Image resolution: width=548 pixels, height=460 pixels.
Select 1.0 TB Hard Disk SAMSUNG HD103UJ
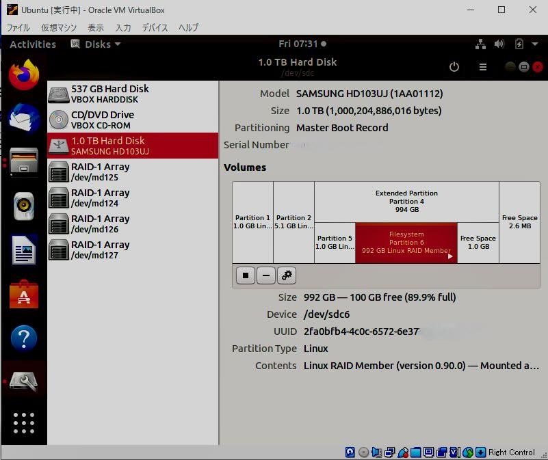tap(133, 146)
